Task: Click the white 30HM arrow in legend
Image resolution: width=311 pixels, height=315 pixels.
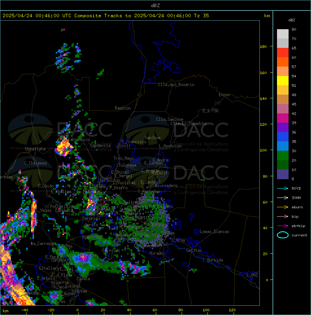Action: pyautogui.click(x=283, y=198)
